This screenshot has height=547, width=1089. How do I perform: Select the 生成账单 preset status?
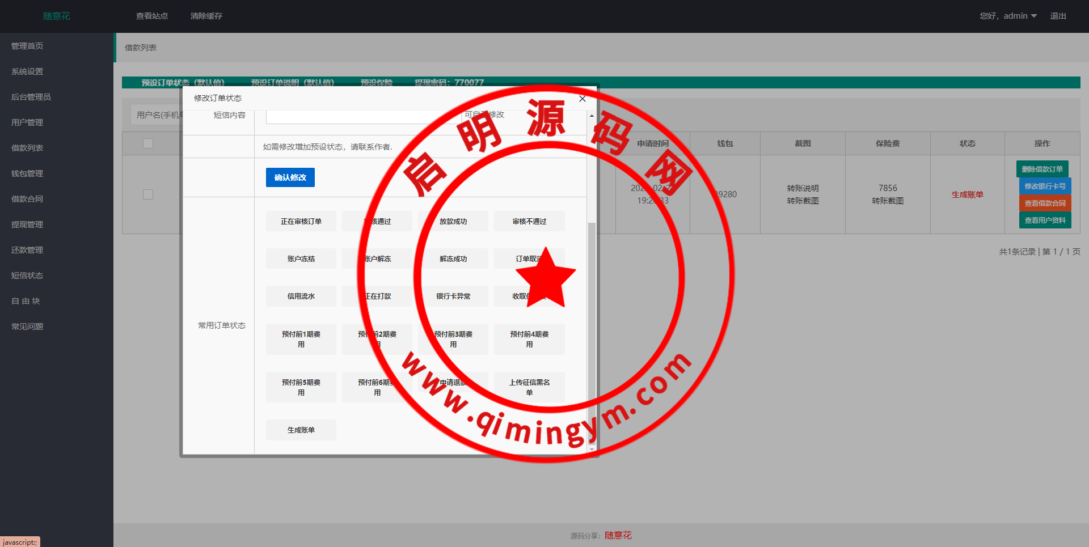pyautogui.click(x=301, y=430)
